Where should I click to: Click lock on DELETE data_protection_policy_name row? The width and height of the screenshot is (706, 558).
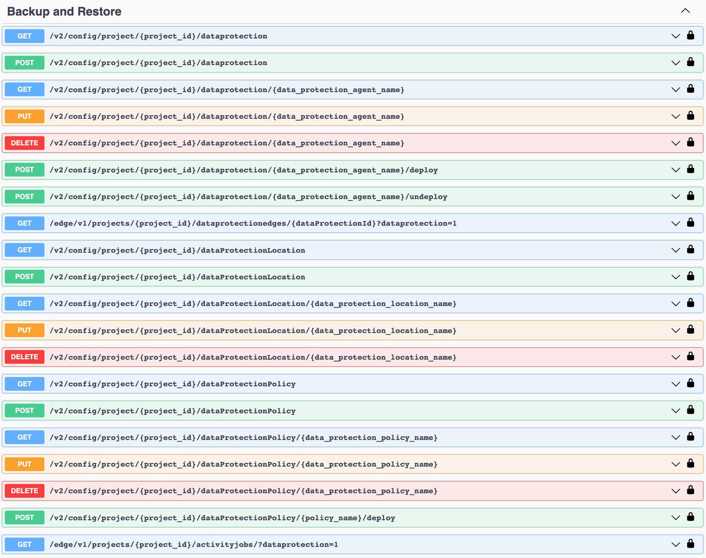(x=690, y=490)
